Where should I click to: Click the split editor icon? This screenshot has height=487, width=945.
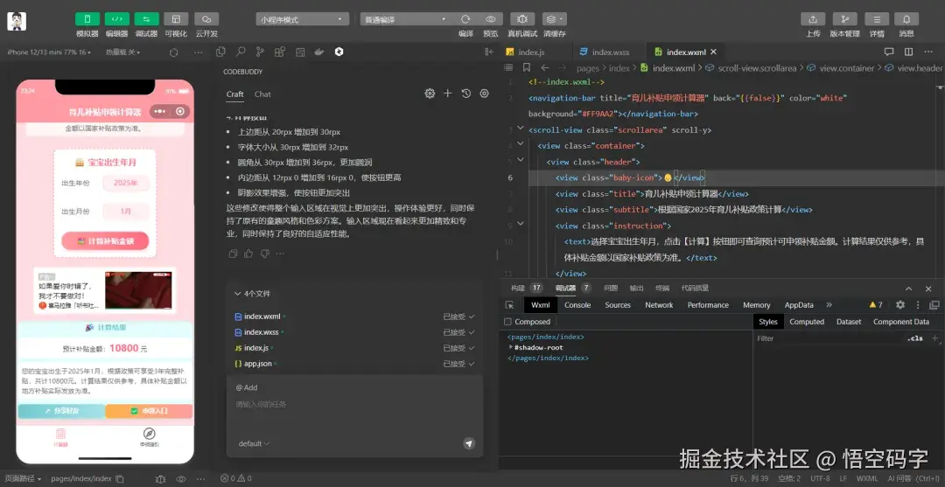(908, 52)
